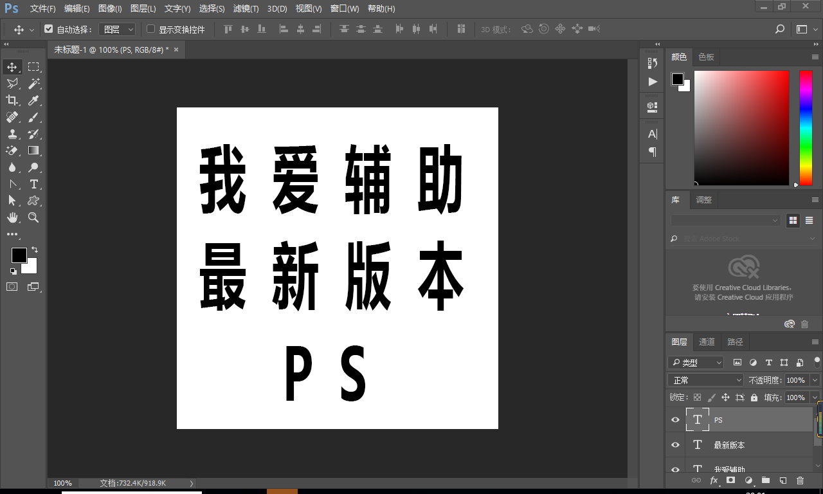Viewport: 823px width, 494px height.
Task: Toggle lock all padlock icon
Action: coord(754,398)
